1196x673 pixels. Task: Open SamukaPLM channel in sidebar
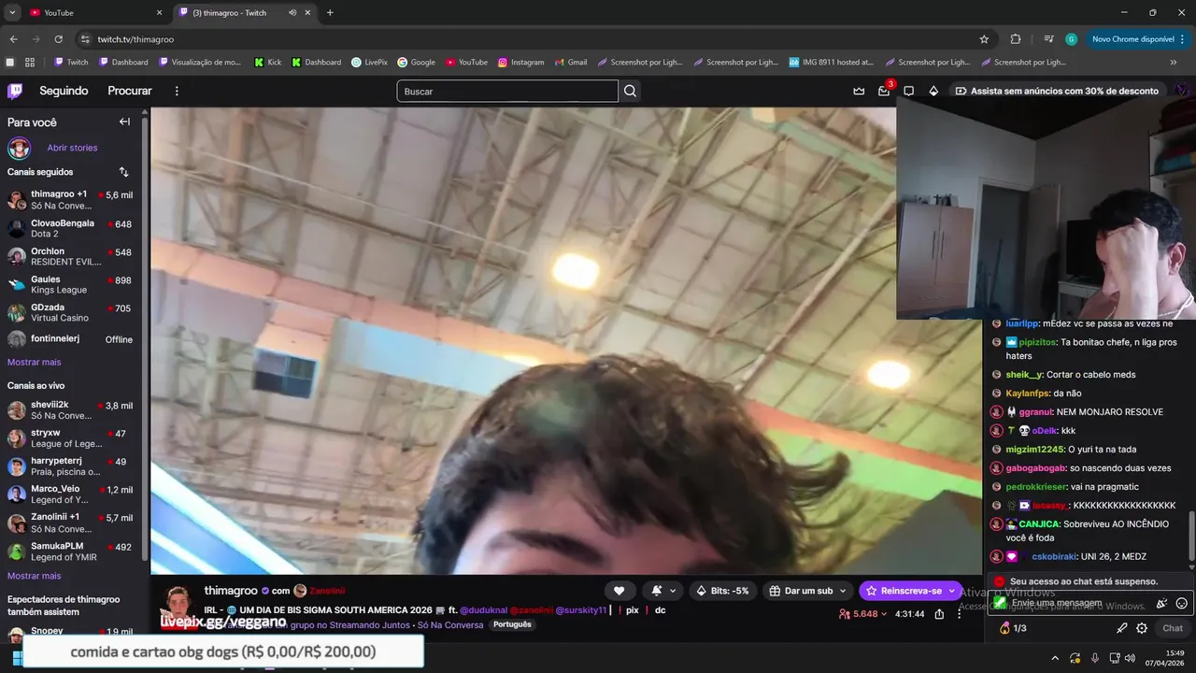pos(72,551)
